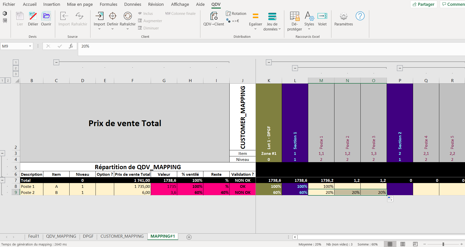Image resolution: width=465 pixels, height=247 pixels.
Task: Click the Augmenter command
Action: click(x=150, y=21)
